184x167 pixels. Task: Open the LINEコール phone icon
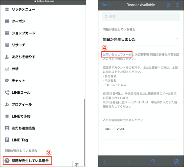(7, 92)
